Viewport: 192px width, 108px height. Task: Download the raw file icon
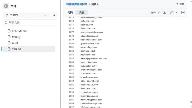click(165, 12)
